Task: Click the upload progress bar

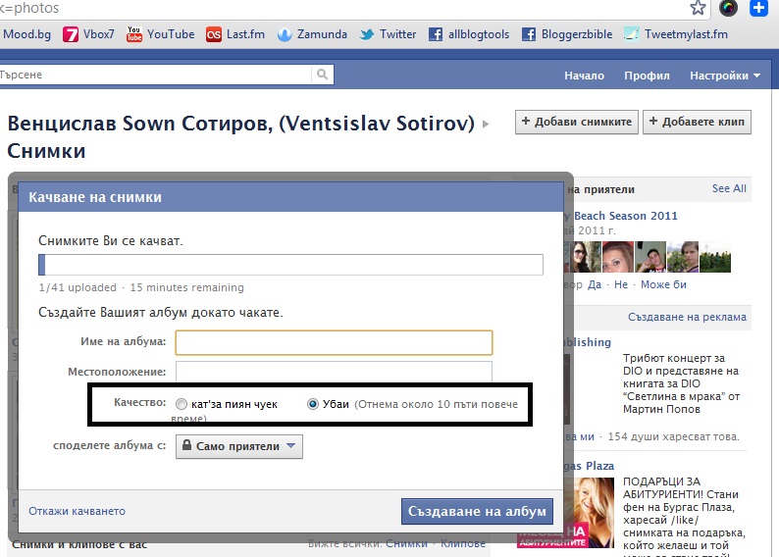Action: pyautogui.click(x=290, y=265)
